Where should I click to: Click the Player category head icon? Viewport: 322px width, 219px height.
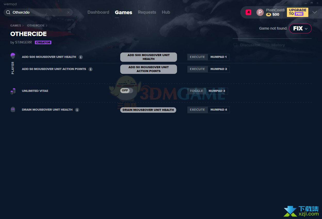pos(13,56)
